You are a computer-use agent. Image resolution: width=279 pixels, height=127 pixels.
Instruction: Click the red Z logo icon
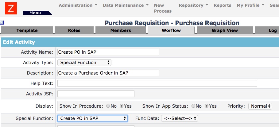(x=11, y=8)
